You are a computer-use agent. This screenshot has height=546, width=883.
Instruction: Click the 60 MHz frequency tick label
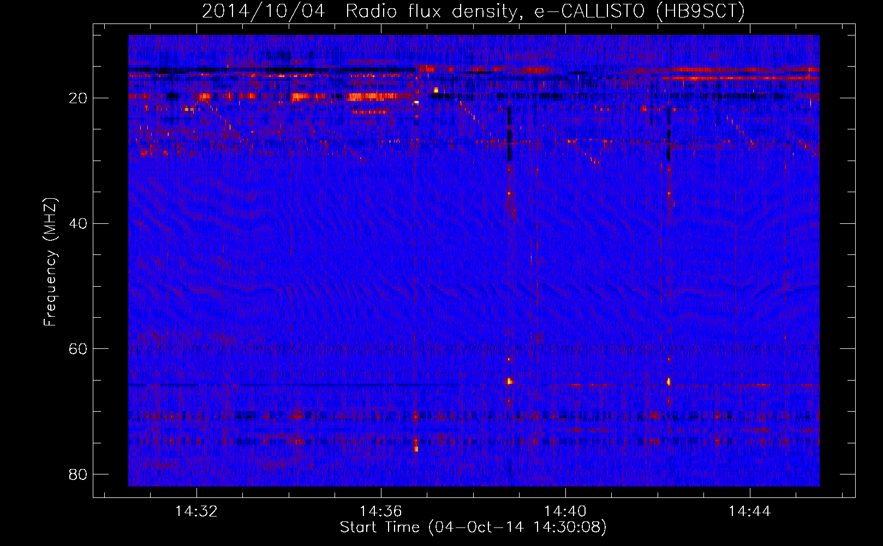(x=78, y=348)
